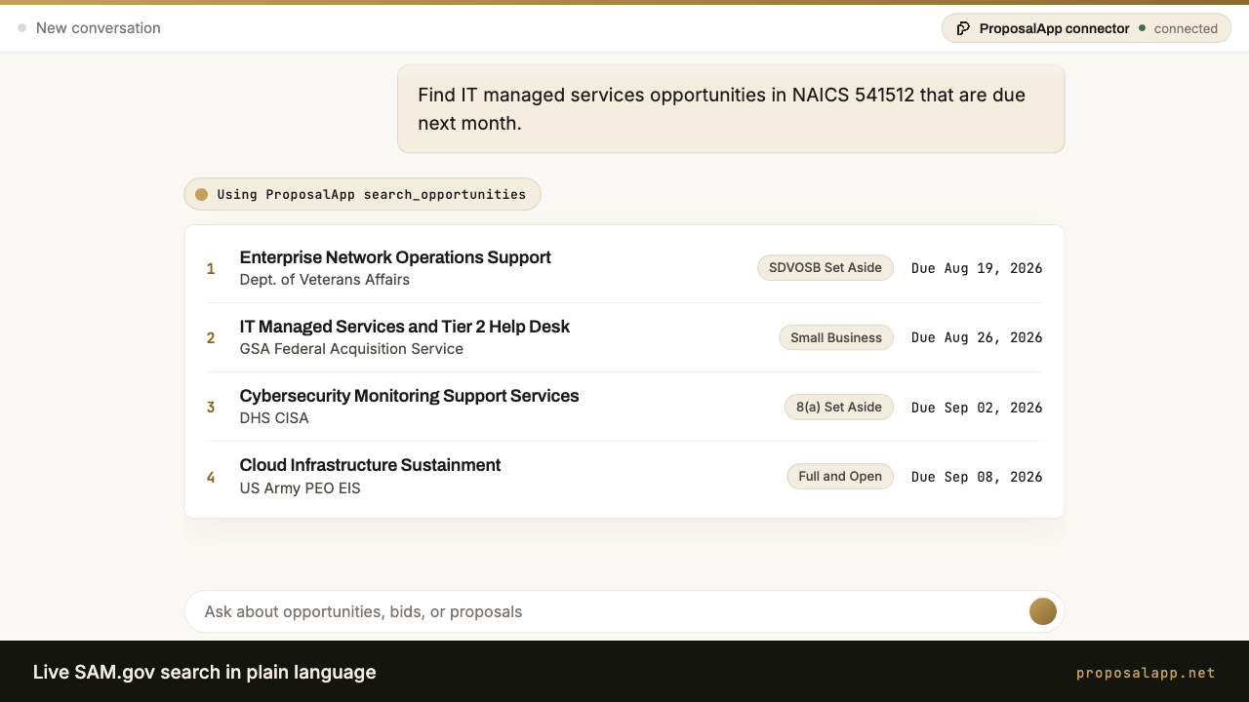Screen dimensions: 1249x702
Task: Click the Due Aug 19, 2026 date
Action: [x=977, y=268]
